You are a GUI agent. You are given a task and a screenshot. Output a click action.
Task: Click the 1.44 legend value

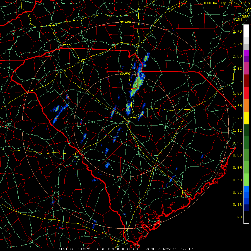[x=237, y=106]
